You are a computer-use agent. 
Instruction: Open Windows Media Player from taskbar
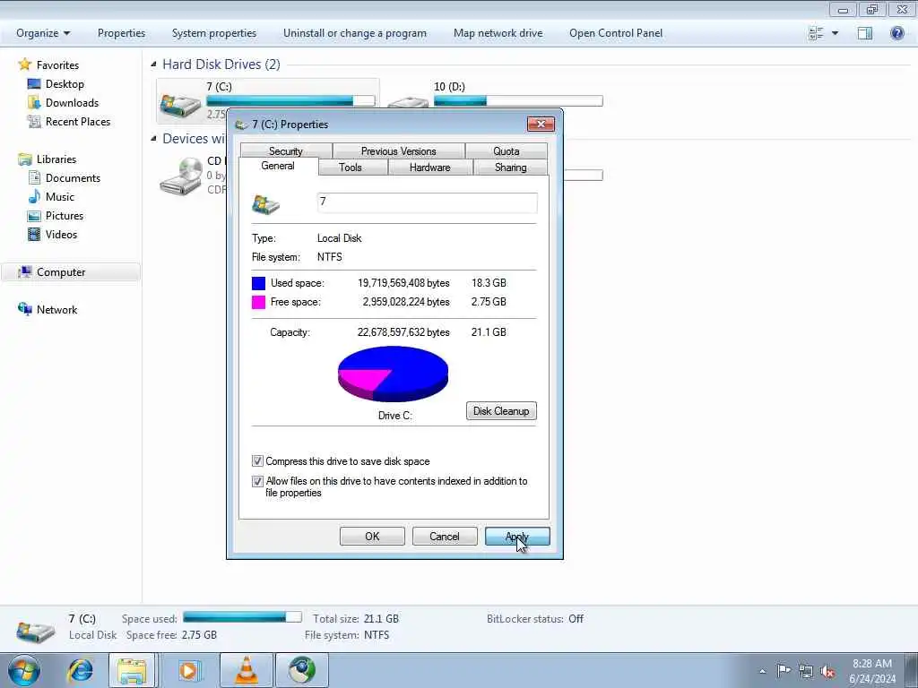coord(188,670)
